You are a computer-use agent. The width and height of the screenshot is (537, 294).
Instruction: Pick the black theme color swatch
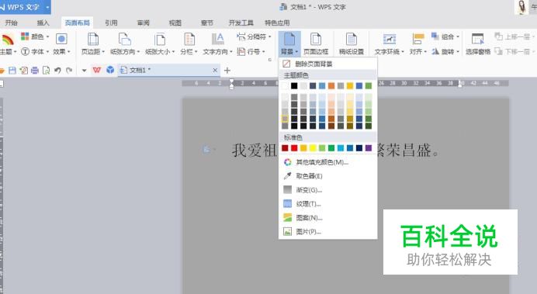tap(294, 85)
